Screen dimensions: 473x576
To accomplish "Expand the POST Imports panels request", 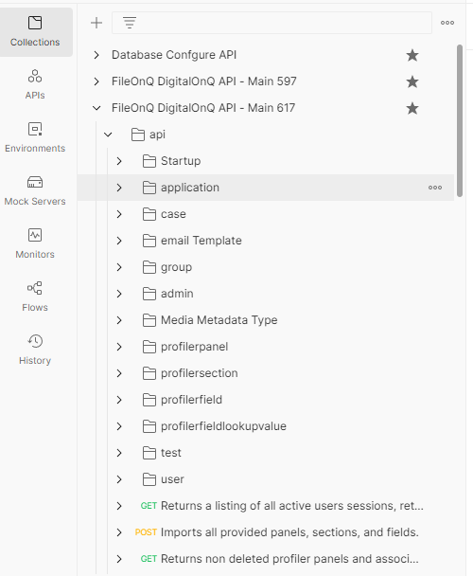I will [x=119, y=532].
